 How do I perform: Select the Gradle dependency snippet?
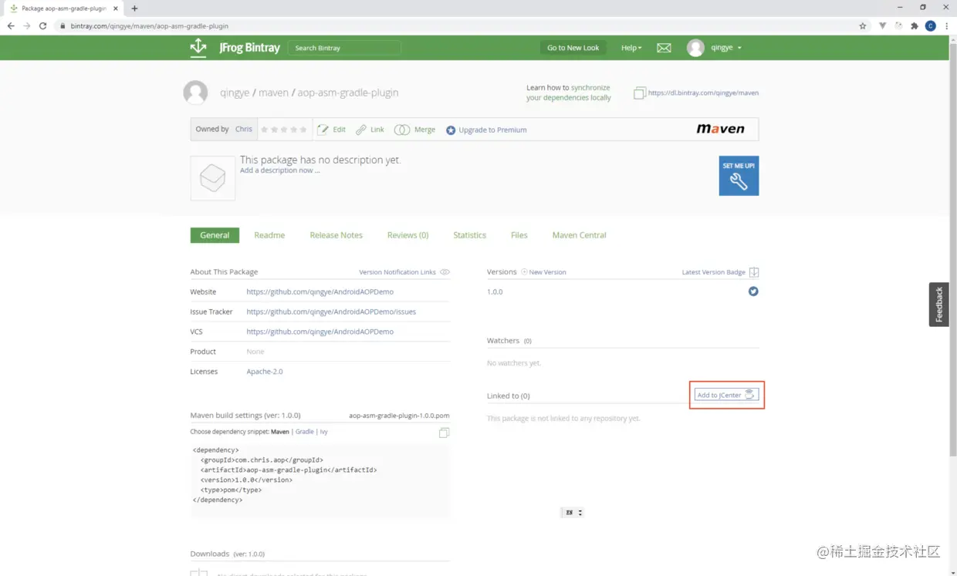pos(305,432)
